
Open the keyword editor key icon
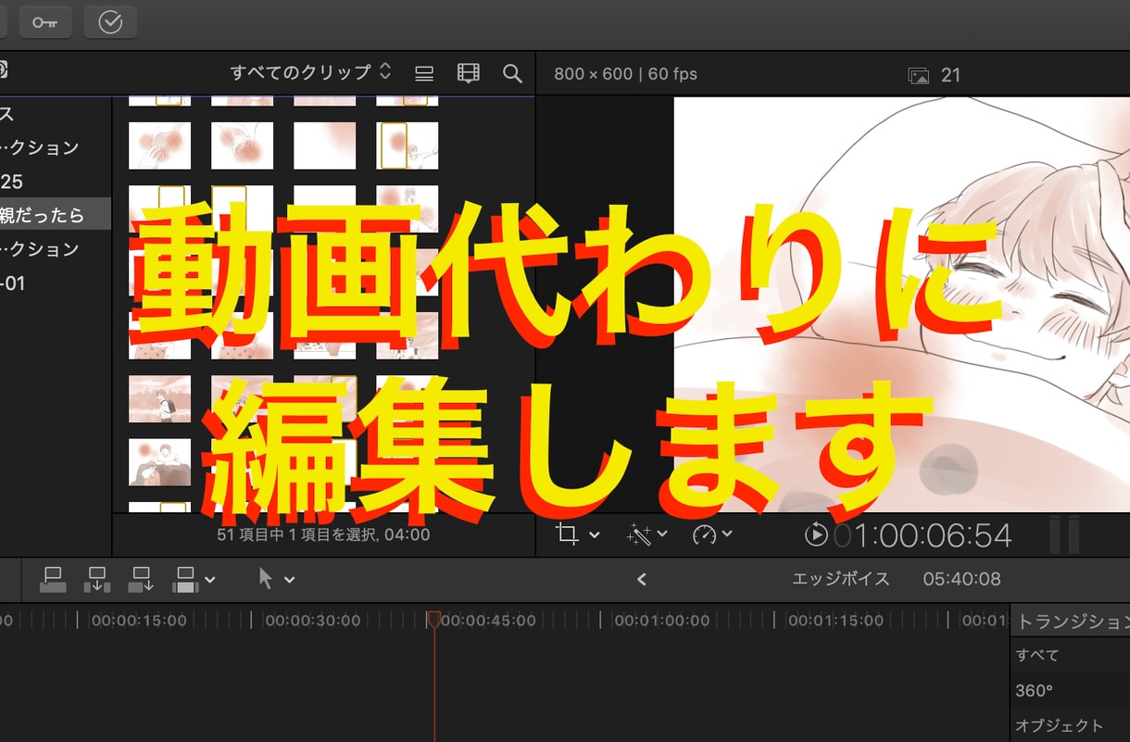pos(44,22)
